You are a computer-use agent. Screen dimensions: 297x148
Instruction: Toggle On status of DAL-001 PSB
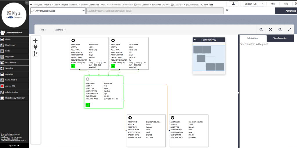pos(113,66)
